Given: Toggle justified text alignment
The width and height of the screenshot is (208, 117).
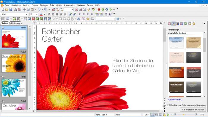Looking at the screenshot, I should (92, 14).
